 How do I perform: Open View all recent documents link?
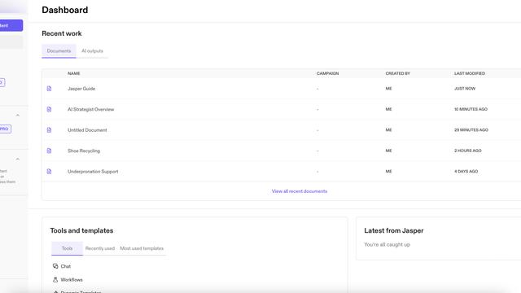pos(300,191)
